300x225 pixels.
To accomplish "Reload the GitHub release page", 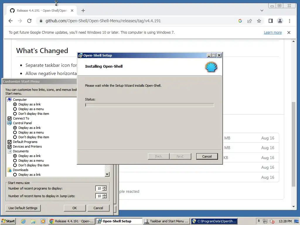I will click(x=29, y=21).
